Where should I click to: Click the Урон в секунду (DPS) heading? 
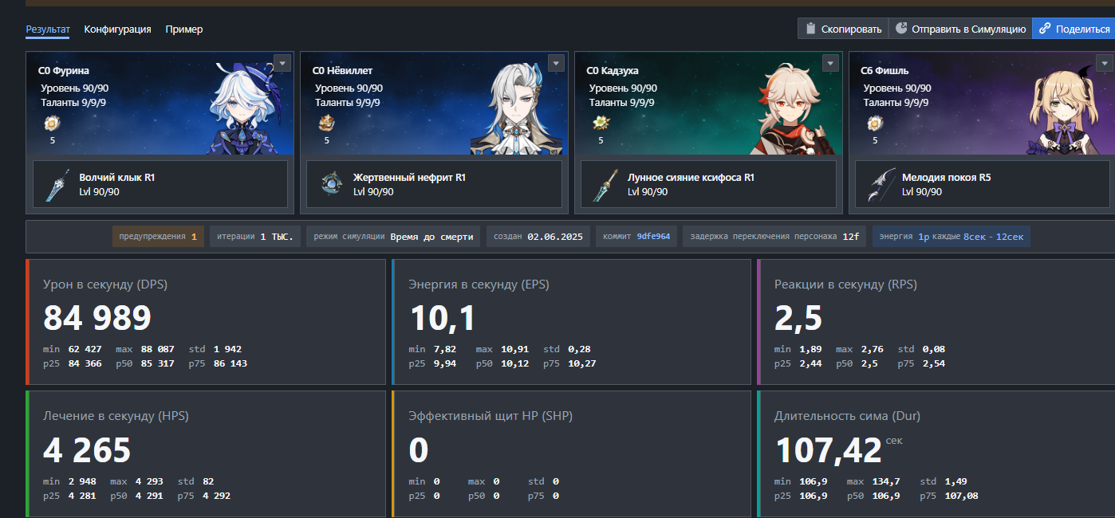105,285
